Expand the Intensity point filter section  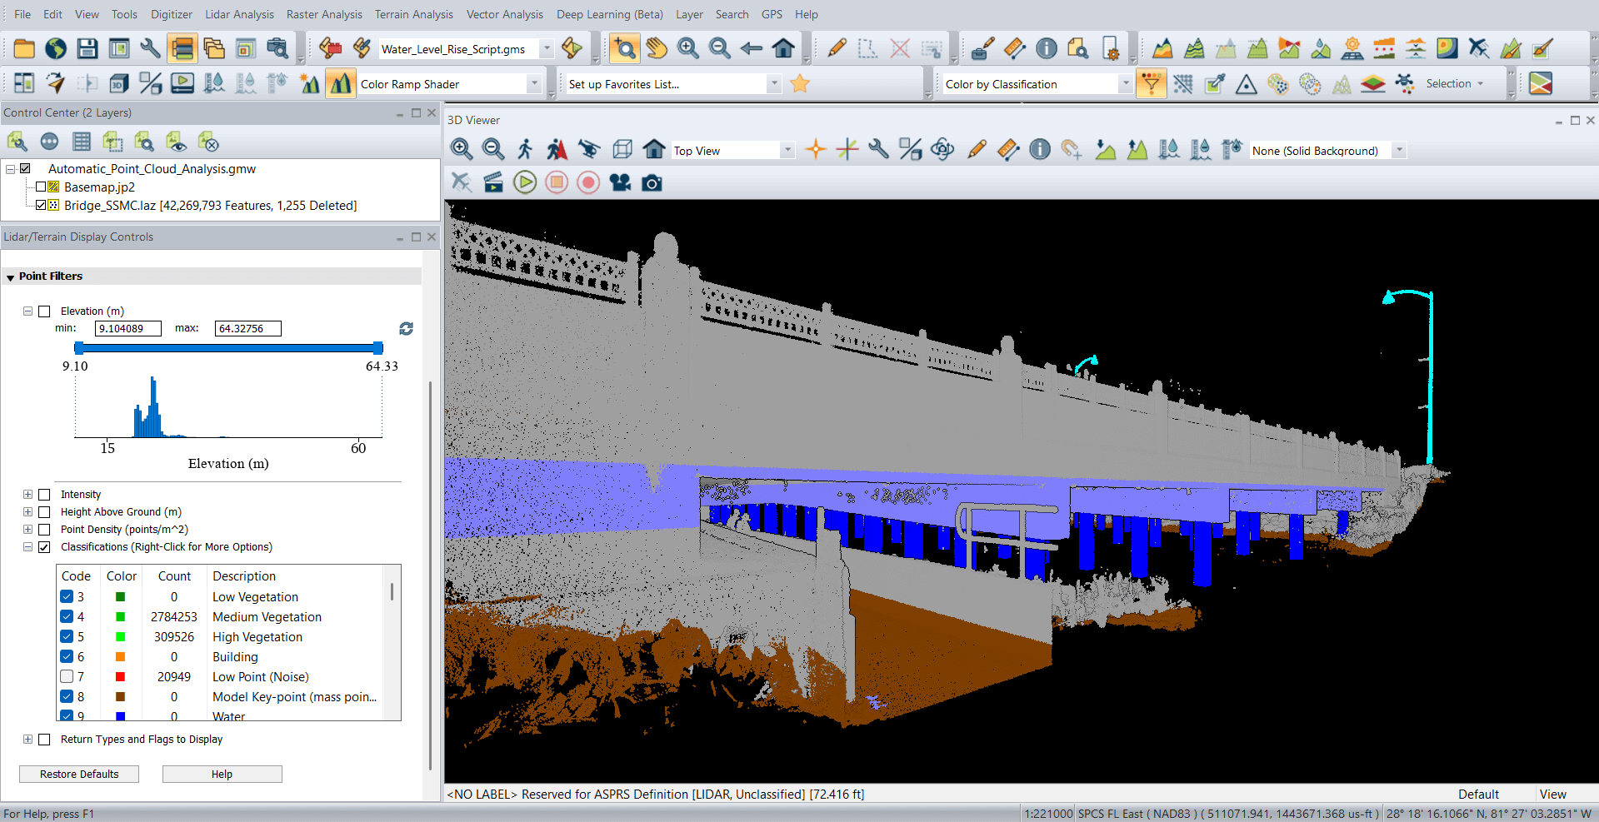pyautogui.click(x=27, y=494)
